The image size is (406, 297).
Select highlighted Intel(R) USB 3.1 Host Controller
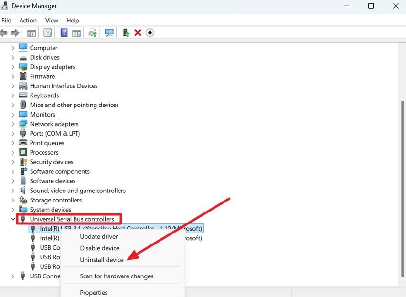(116, 228)
